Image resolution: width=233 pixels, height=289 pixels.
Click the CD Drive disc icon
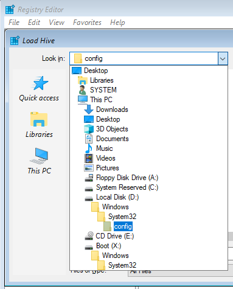tap(89, 236)
